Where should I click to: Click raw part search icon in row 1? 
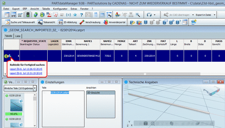click(10, 55)
